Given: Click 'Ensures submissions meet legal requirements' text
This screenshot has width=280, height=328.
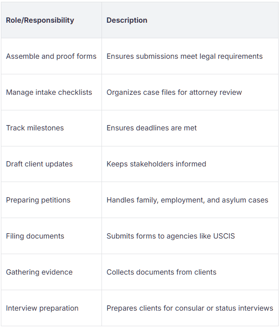Looking at the screenshot, I should [184, 56].
